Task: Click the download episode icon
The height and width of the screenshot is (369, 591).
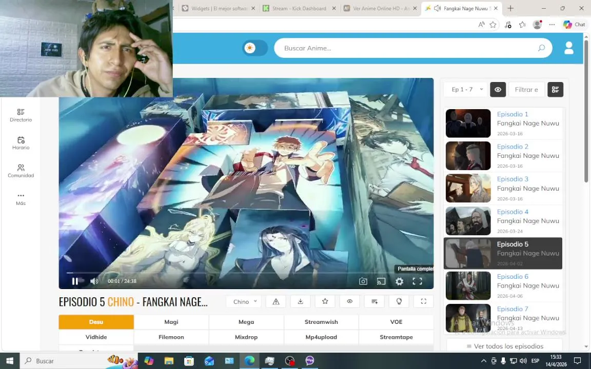Action: point(301,301)
